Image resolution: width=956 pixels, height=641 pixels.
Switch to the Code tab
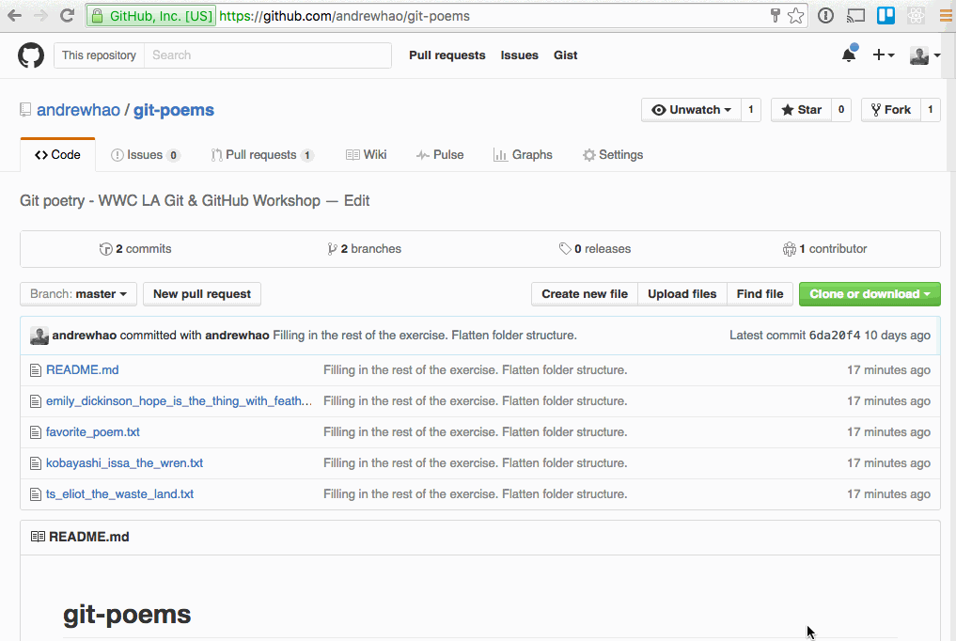click(57, 155)
